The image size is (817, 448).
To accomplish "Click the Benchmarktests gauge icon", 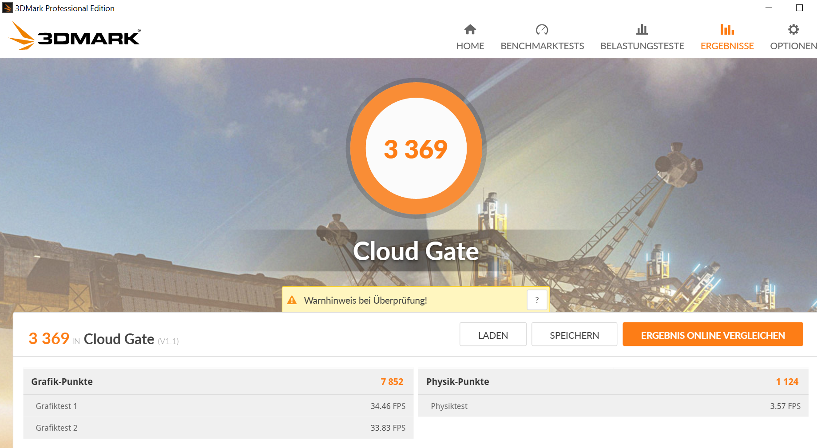I will click(x=542, y=30).
